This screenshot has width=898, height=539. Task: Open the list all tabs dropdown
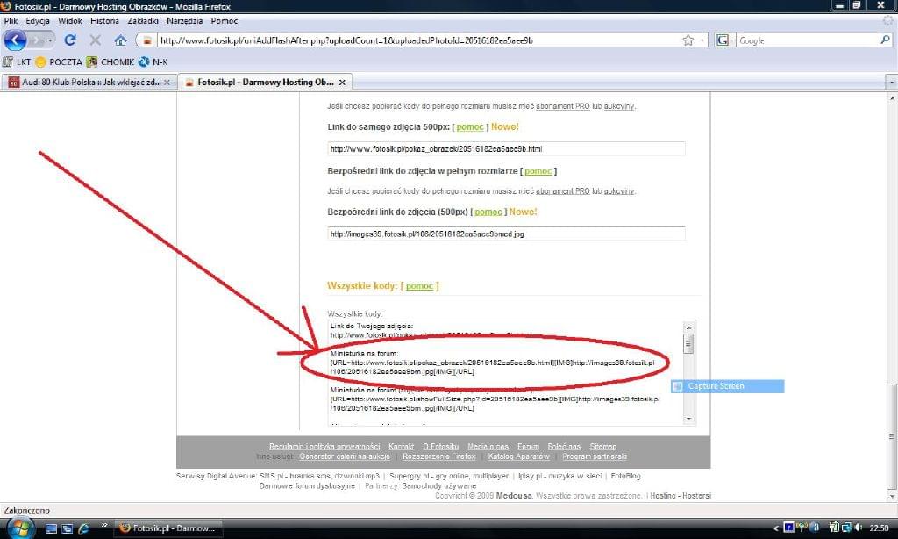tap(892, 82)
